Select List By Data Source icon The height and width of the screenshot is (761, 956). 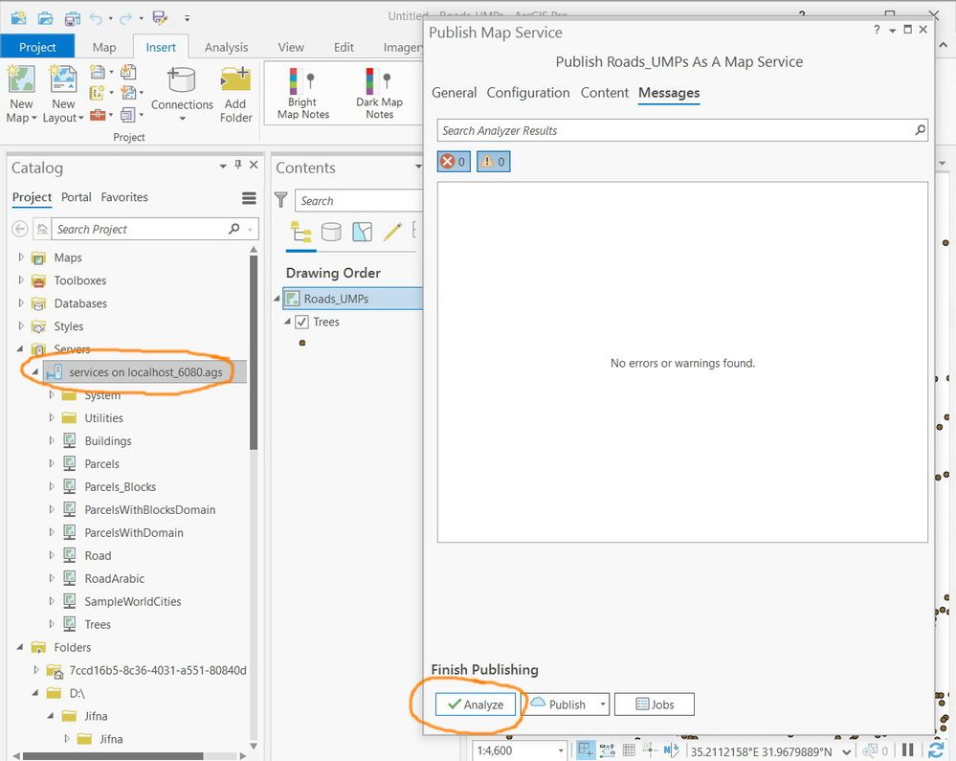[x=331, y=232]
